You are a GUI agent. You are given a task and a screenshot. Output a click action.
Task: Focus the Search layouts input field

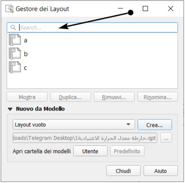92,27
